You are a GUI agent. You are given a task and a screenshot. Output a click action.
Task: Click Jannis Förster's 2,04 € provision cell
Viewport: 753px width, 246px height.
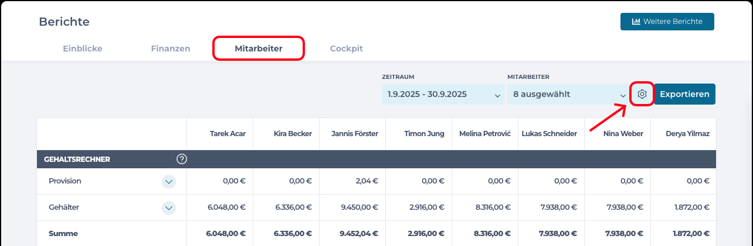(x=367, y=181)
